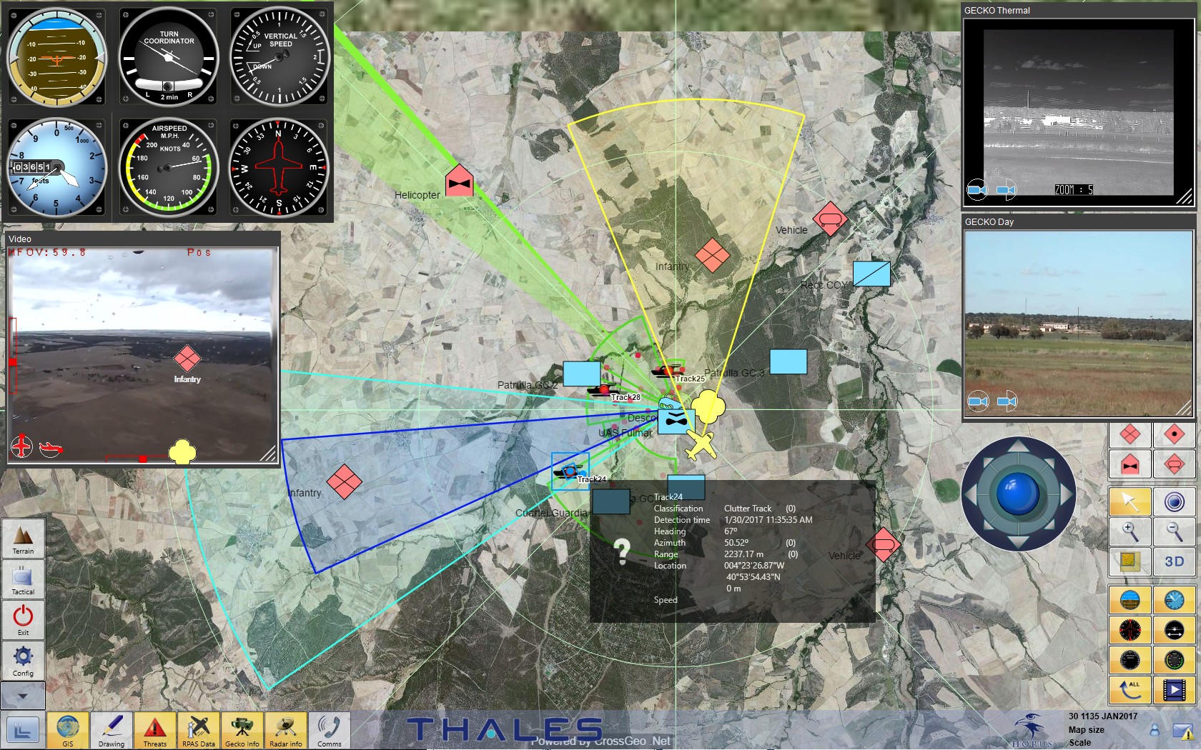Open the Terrain menu
This screenshot has width=1201, height=750.
coord(23,539)
